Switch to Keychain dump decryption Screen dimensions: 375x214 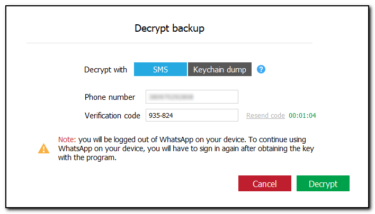219,70
